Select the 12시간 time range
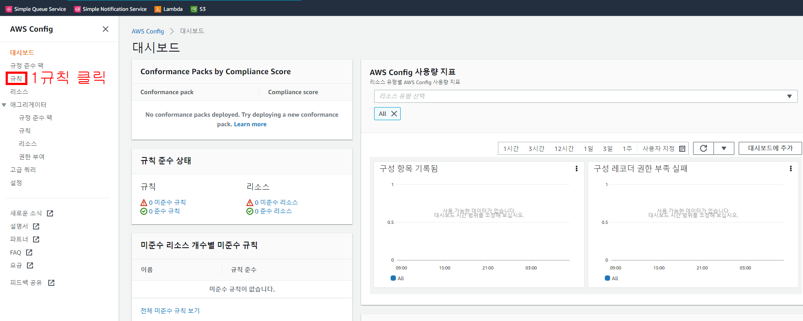The width and height of the screenshot is (803, 321). pos(564,149)
